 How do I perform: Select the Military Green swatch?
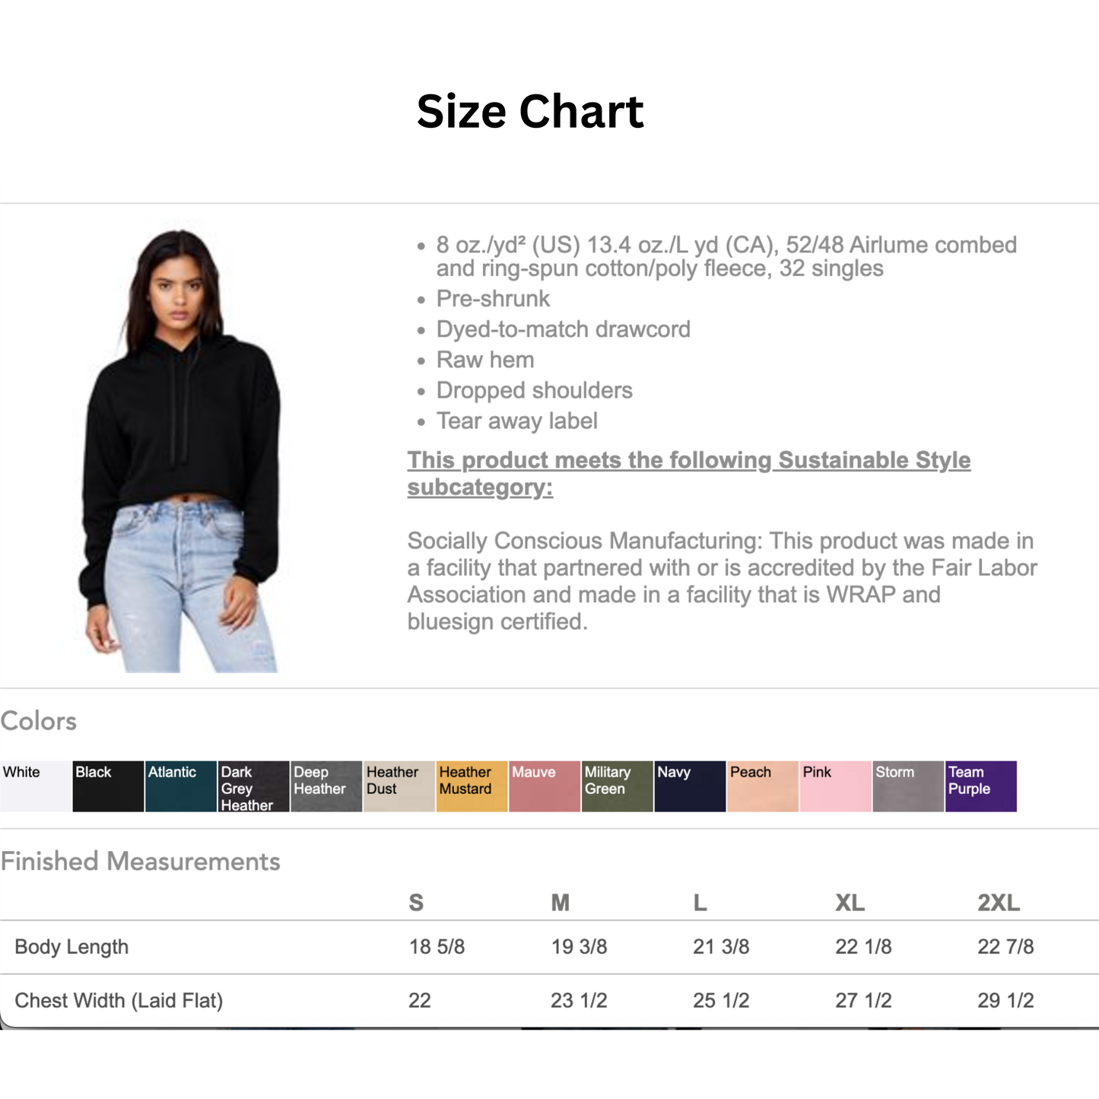coord(617,786)
